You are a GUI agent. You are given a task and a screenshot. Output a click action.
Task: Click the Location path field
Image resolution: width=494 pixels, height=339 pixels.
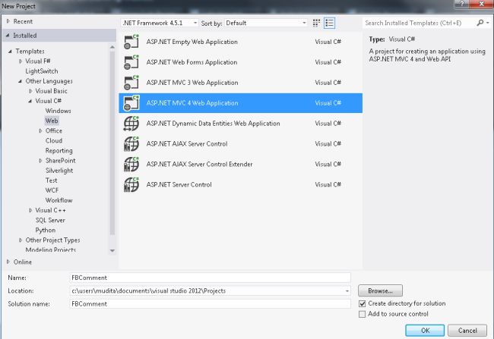tap(207, 291)
